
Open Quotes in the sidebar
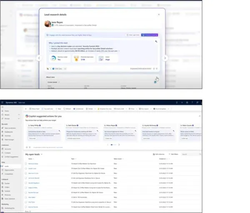(6, 183)
